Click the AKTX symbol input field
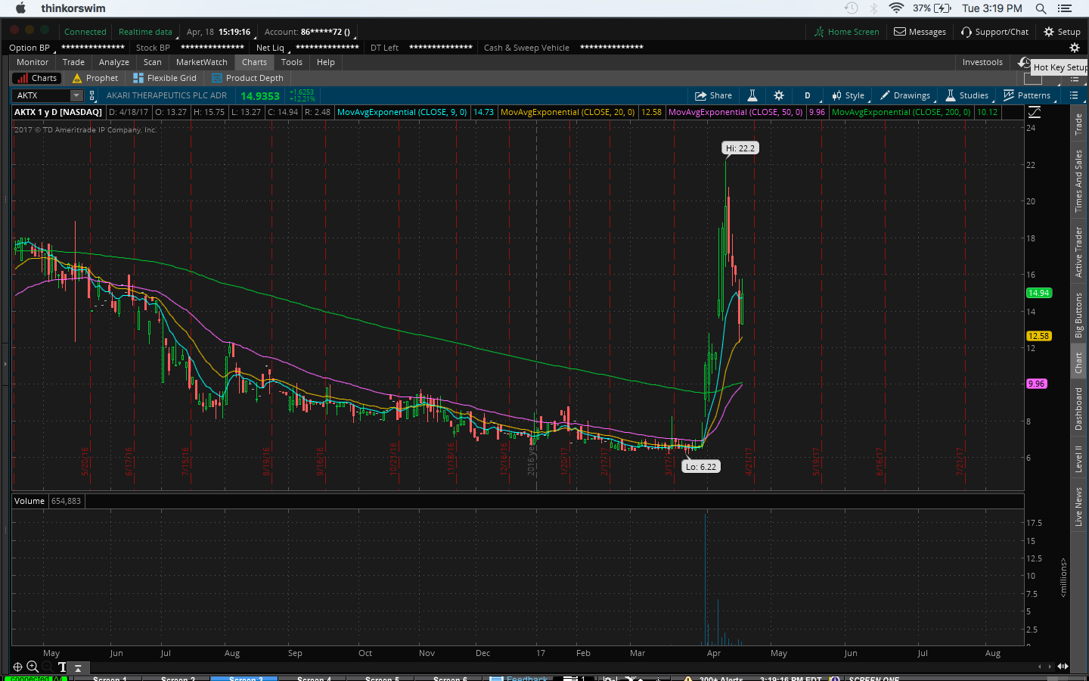This screenshot has width=1089, height=681. click(42, 95)
